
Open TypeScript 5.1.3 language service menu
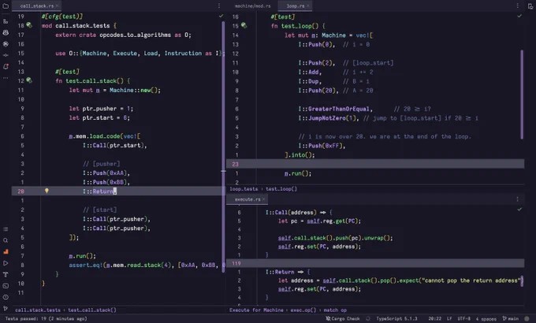pyautogui.click(x=396, y=318)
